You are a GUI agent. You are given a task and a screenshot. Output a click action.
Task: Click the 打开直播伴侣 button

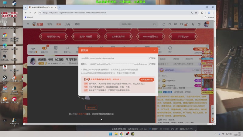(147, 79)
